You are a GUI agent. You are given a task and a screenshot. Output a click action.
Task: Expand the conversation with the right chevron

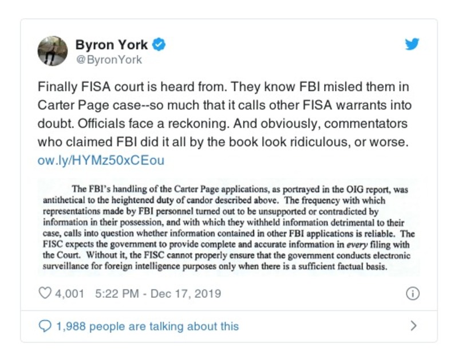tap(413, 326)
